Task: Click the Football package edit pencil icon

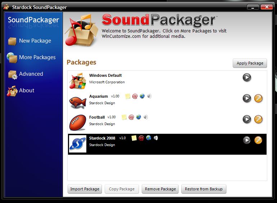Action: click(258, 119)
